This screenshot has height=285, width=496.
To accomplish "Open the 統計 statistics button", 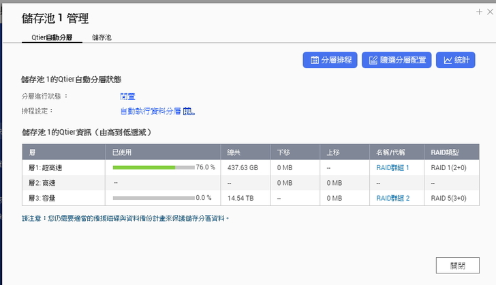I will coord(455,60).
